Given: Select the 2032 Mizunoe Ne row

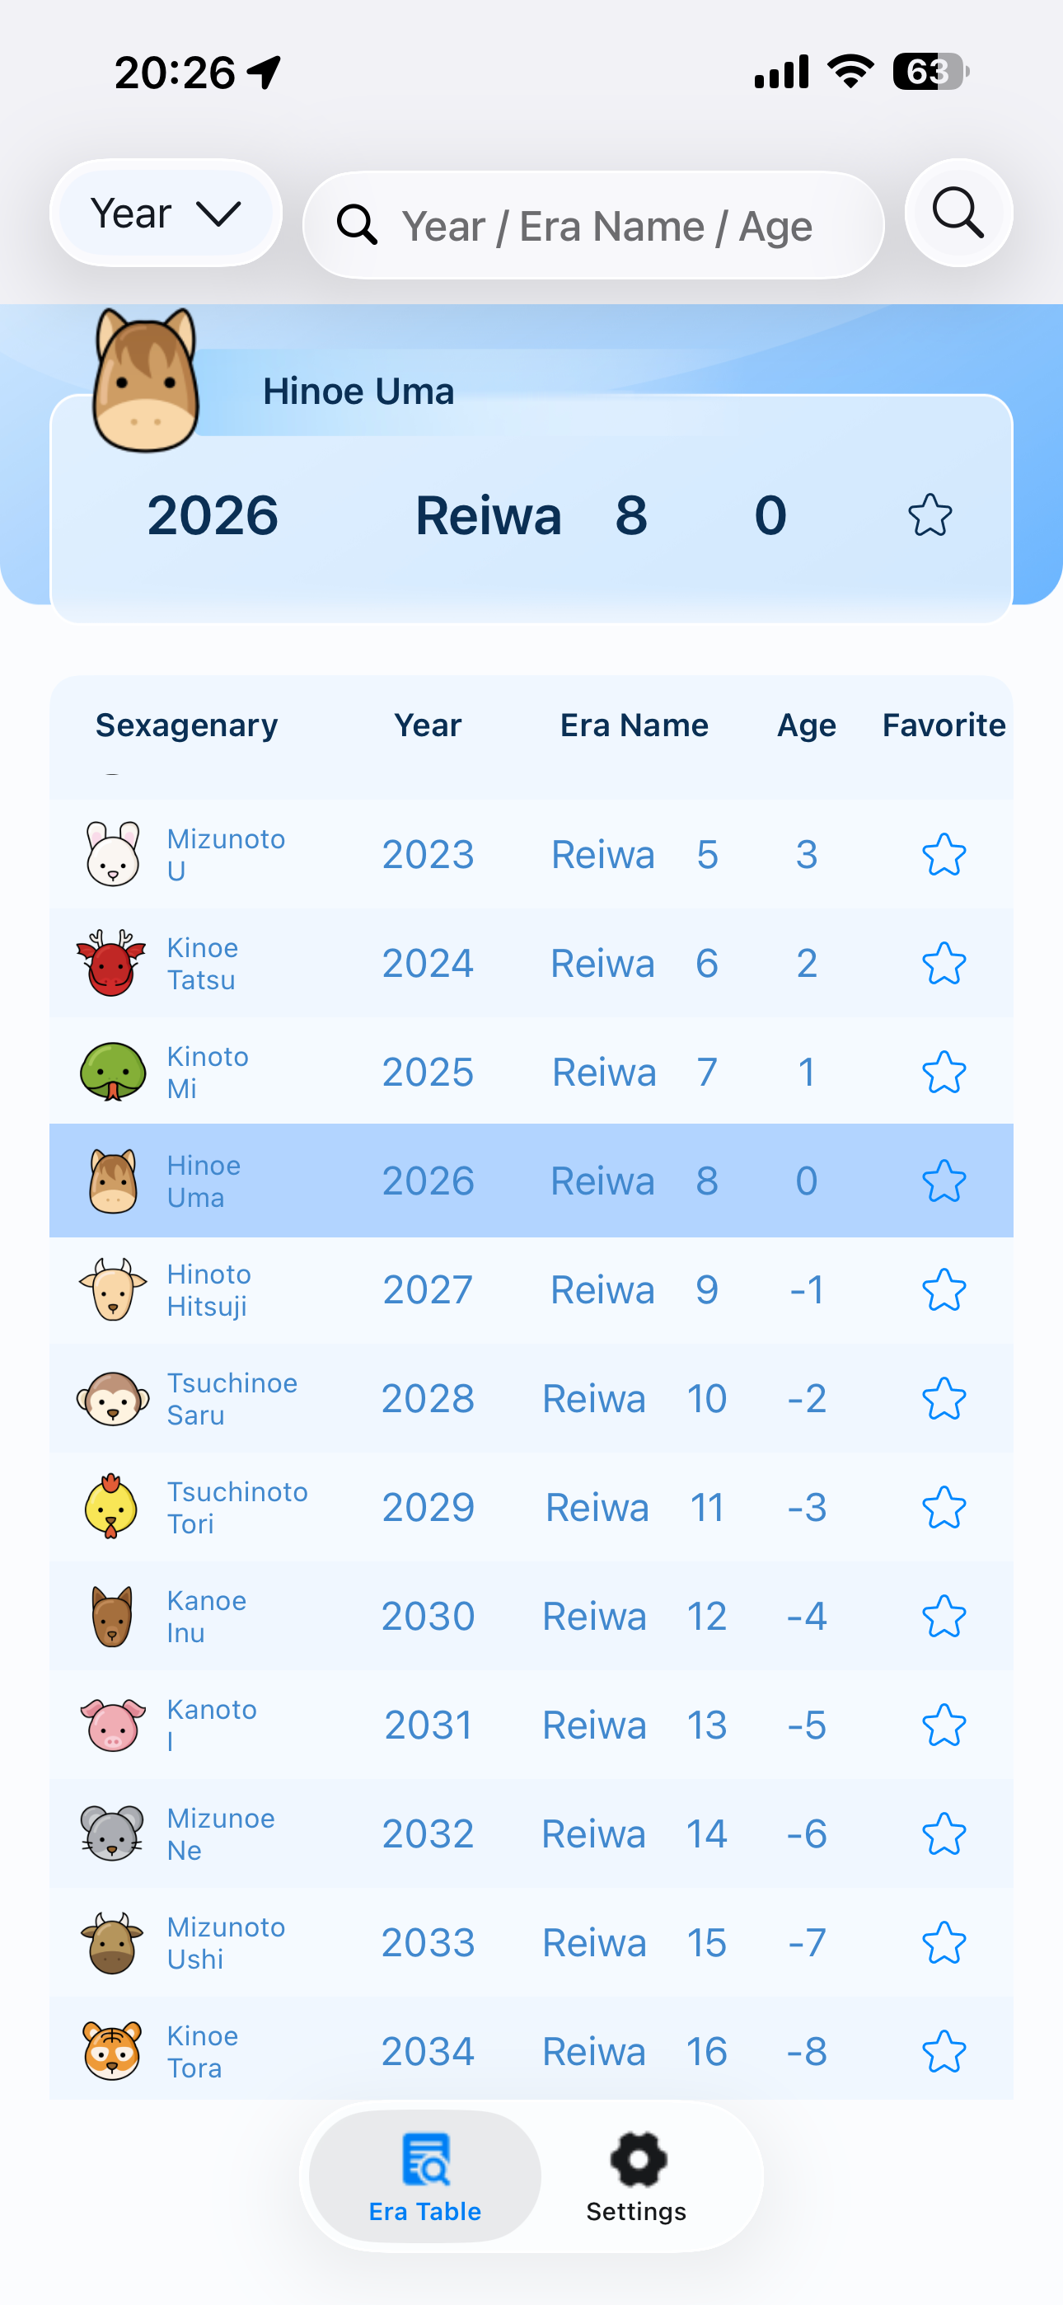Looking at the screenshot, I should (531, 1833).
